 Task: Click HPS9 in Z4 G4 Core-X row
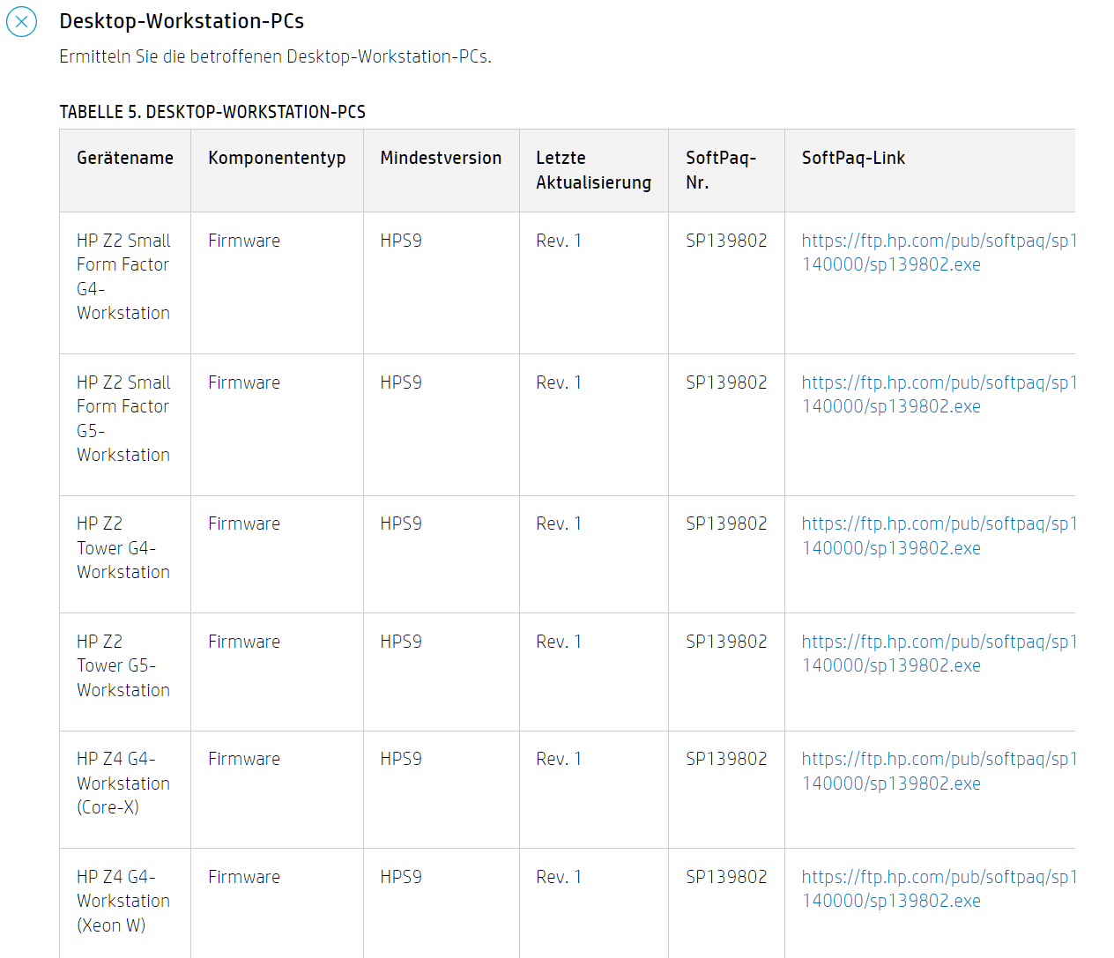tap(401, 759)
